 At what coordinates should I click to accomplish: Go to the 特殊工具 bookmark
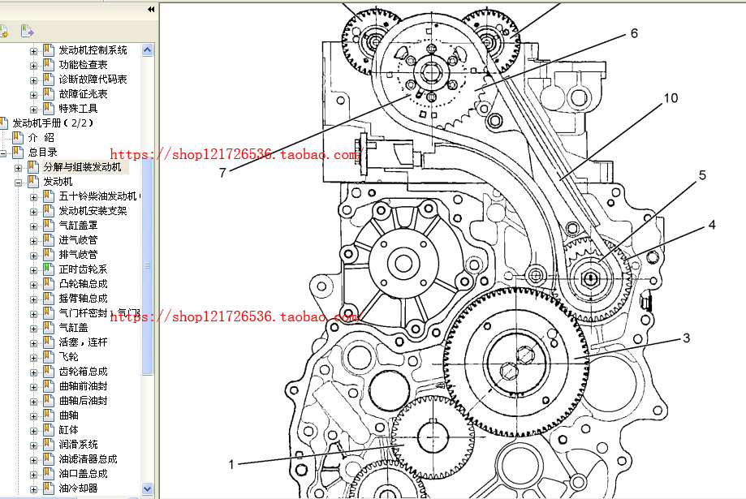click(78, 109)
